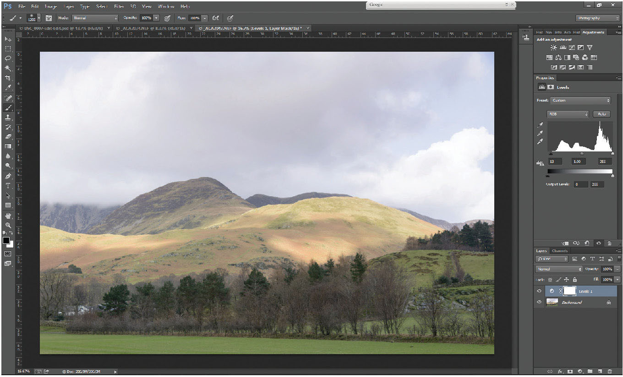
Task: Add a Photo Filter adjustment
Action: click(576, 58)
